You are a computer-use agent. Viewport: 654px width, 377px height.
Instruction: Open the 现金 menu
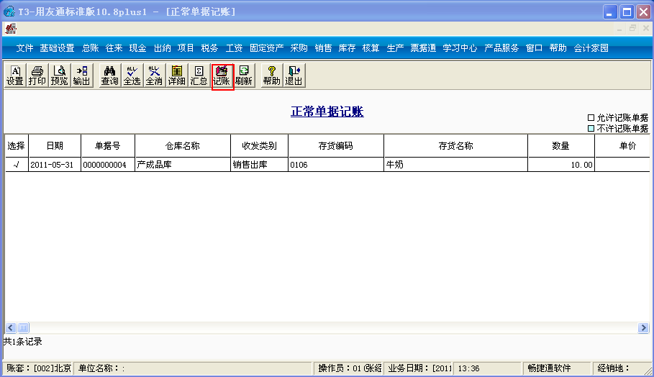pos(137,48)
